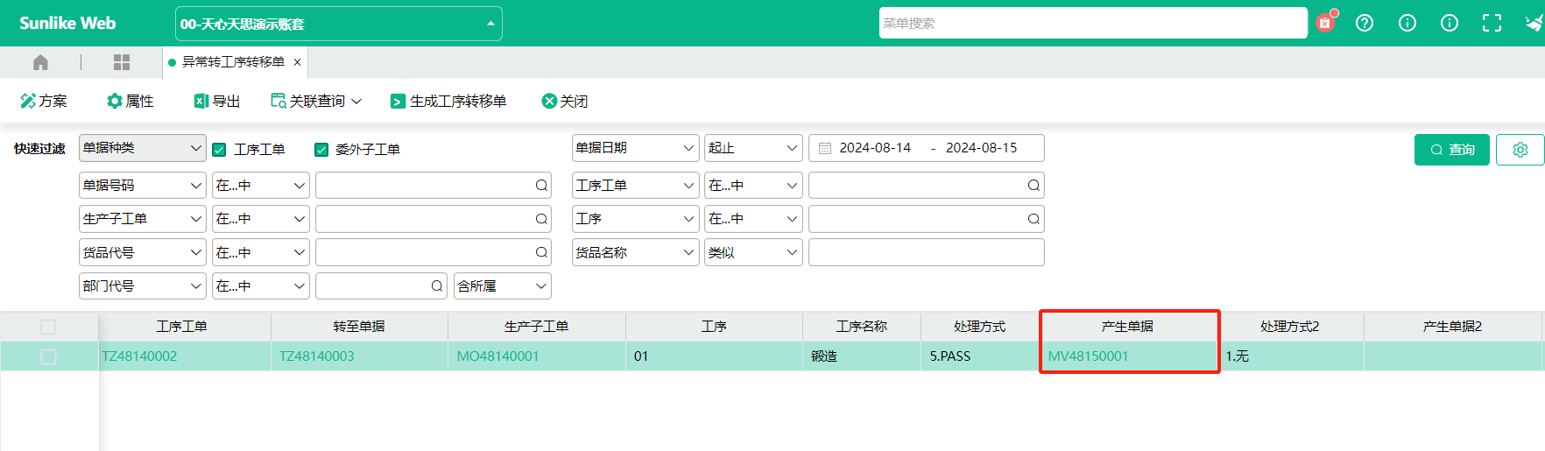This screenshot has width=1545, height=451.
Task: Click search icon in 货品代号 field
Action: coord(541,252)
